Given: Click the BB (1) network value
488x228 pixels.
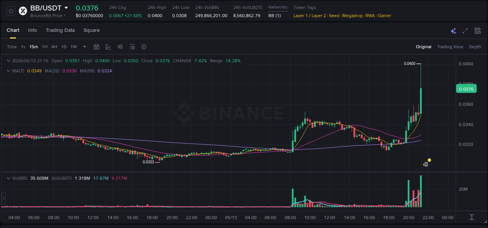Looking at the screenshot, I should pos(274,16).
